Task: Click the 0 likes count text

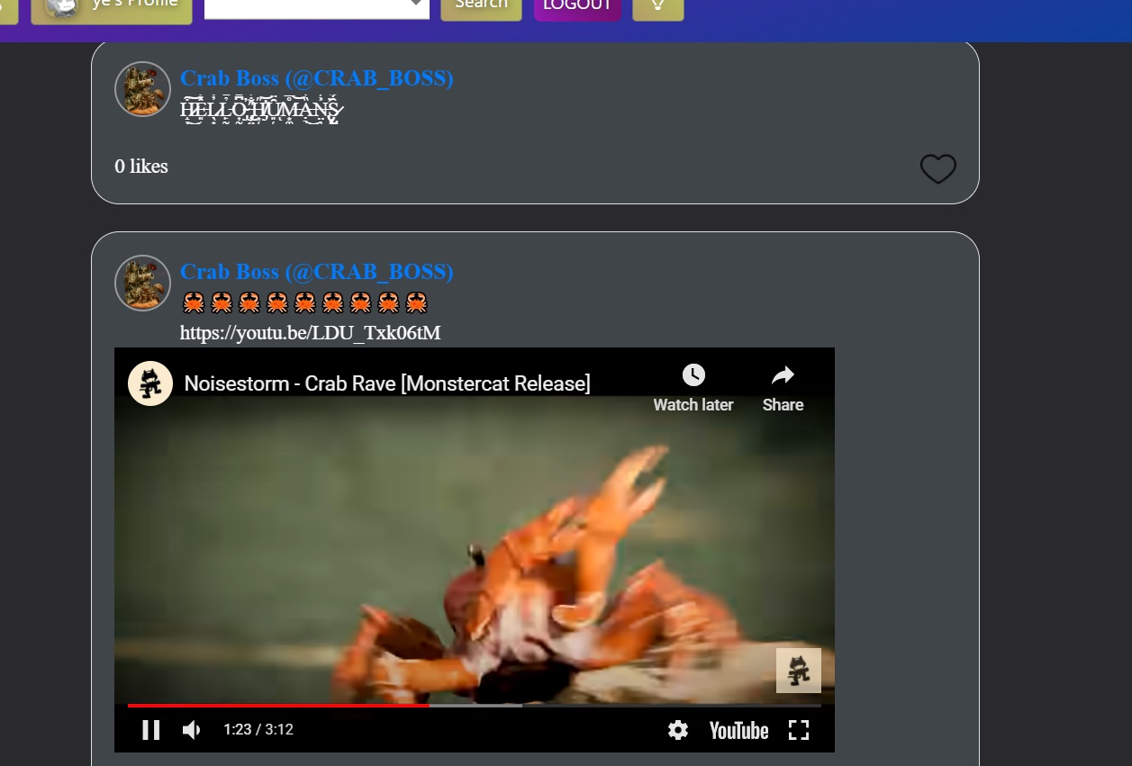Action: coord(141,167)
